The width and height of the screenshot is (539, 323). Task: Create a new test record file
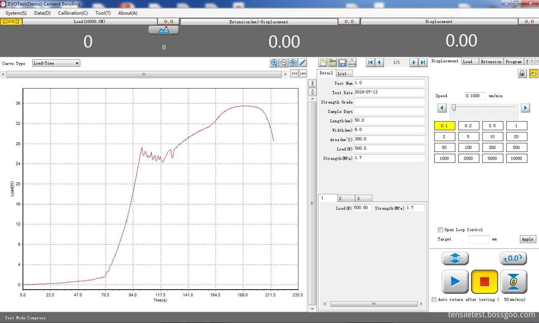pos(323,63)
